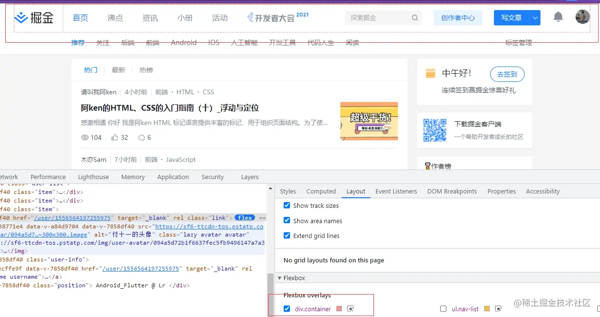The height and width of the screenshot is (317, 600).
Task: Open Performance panel tab
Action: pyautogui.click(x=48, y=177)
